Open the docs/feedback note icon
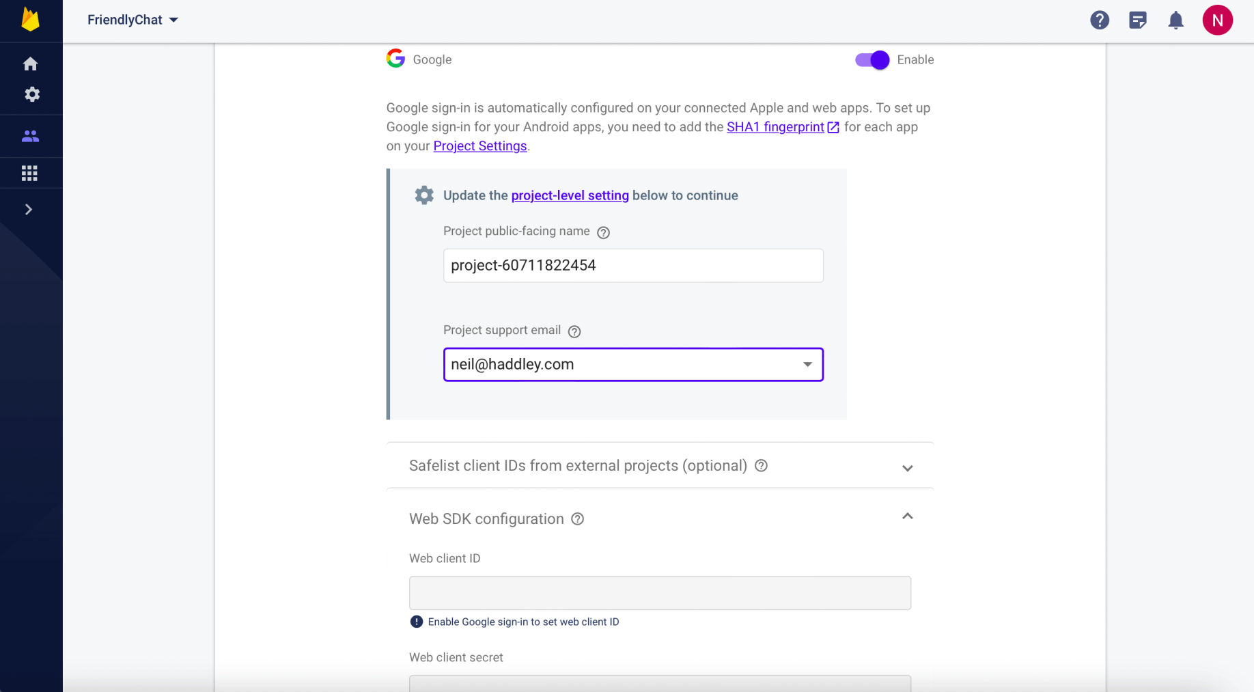 click(1137, 20)
